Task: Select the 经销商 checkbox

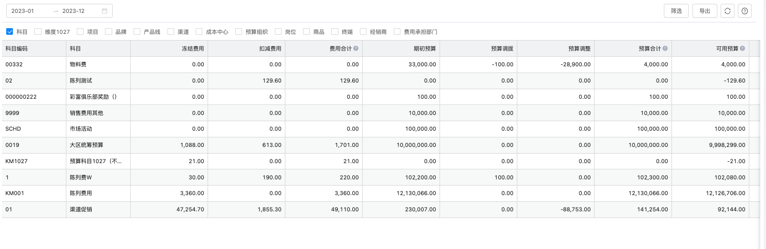Action: 363,31
